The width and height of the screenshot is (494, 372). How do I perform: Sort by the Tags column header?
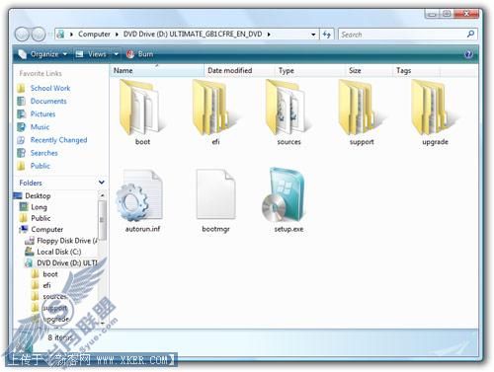pyautogui.click(x=416, y=70)
